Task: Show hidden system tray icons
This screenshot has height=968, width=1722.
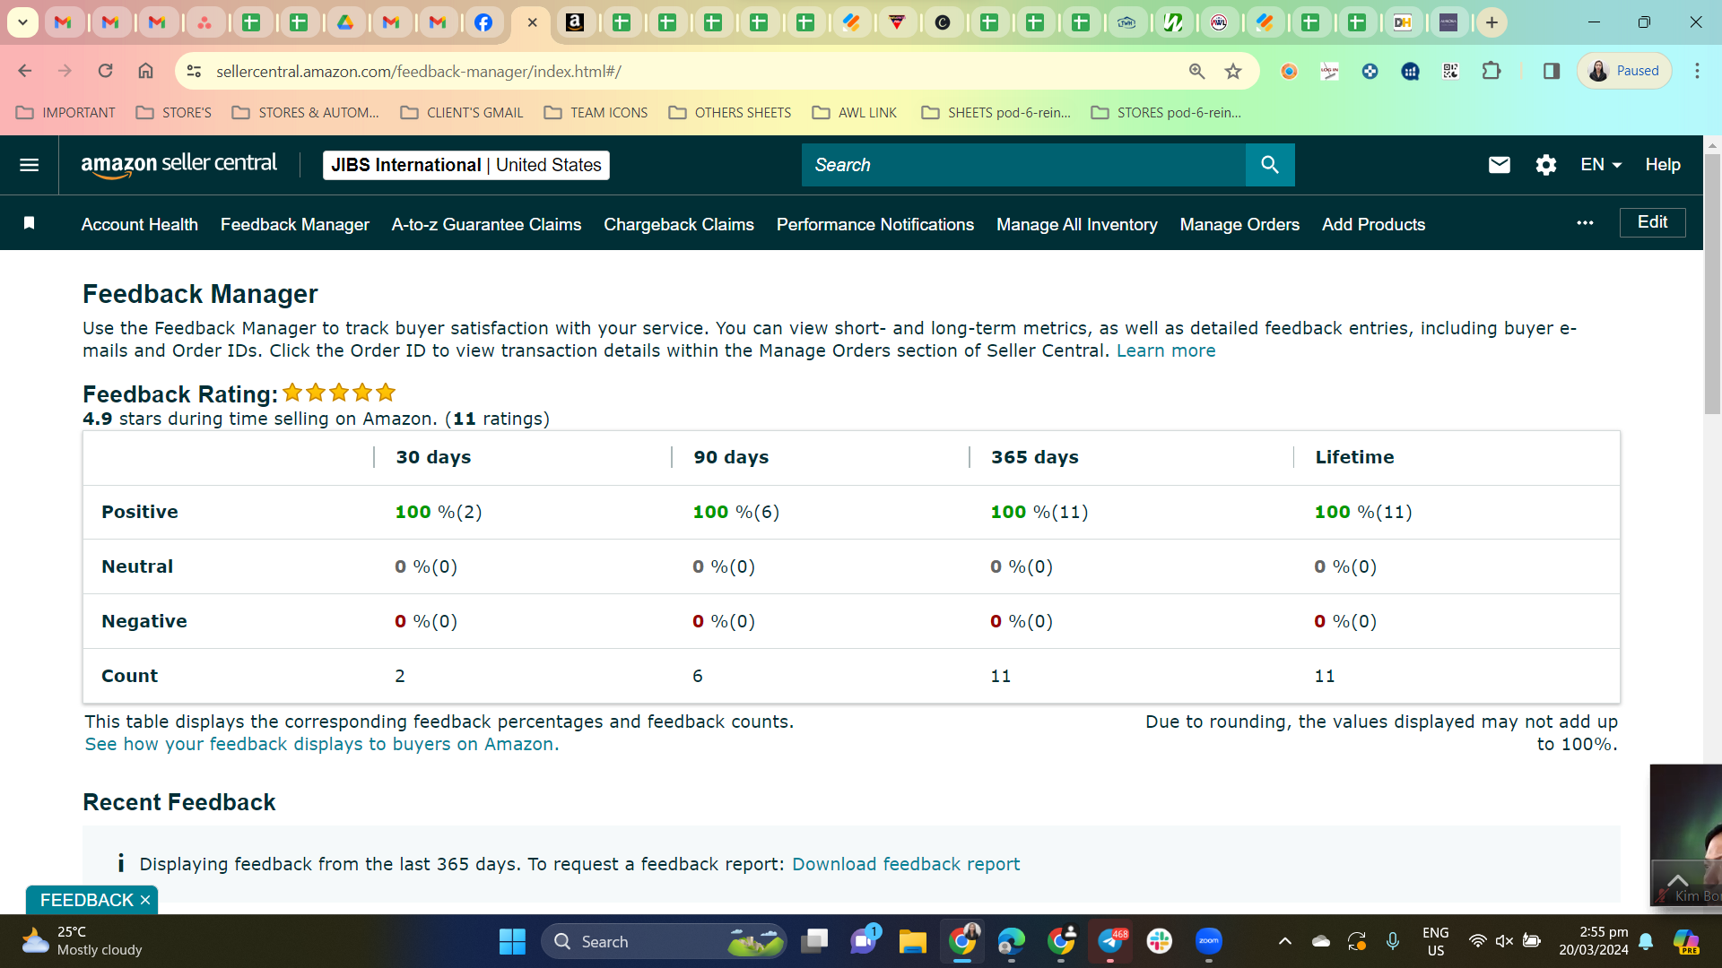Action: tap(1284, 941)
